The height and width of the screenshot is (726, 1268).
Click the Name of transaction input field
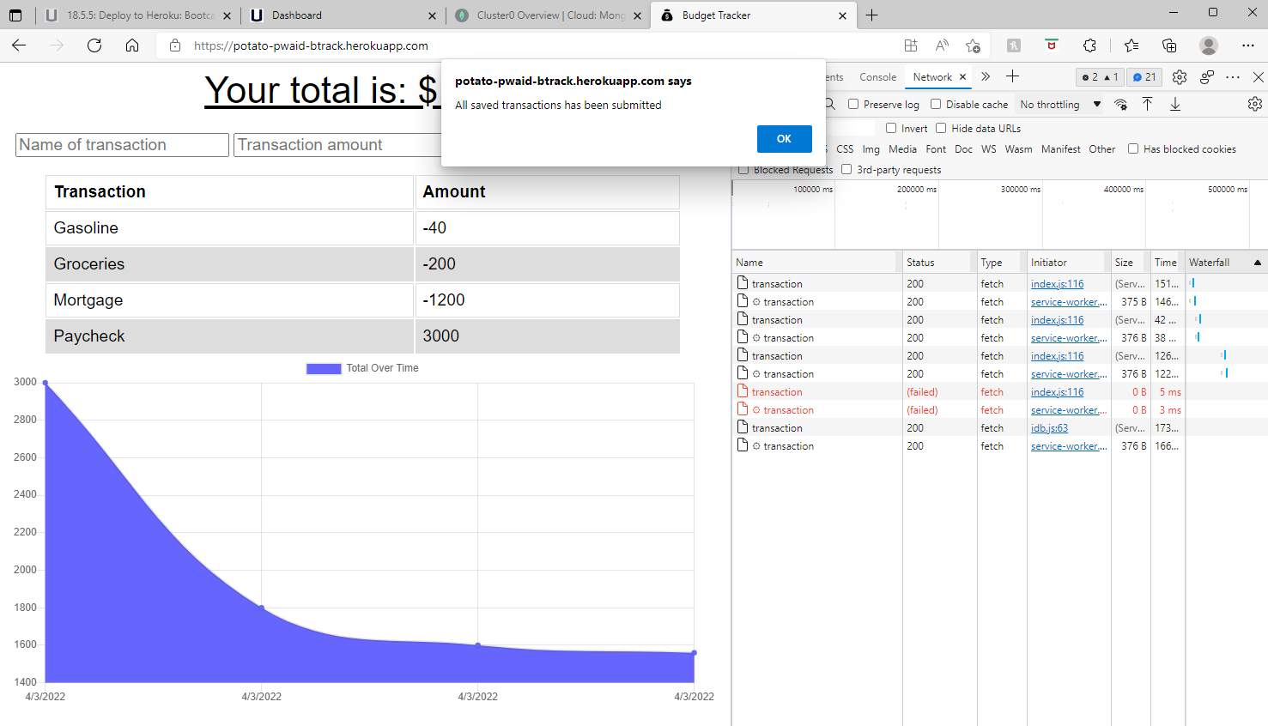(121, 144)
